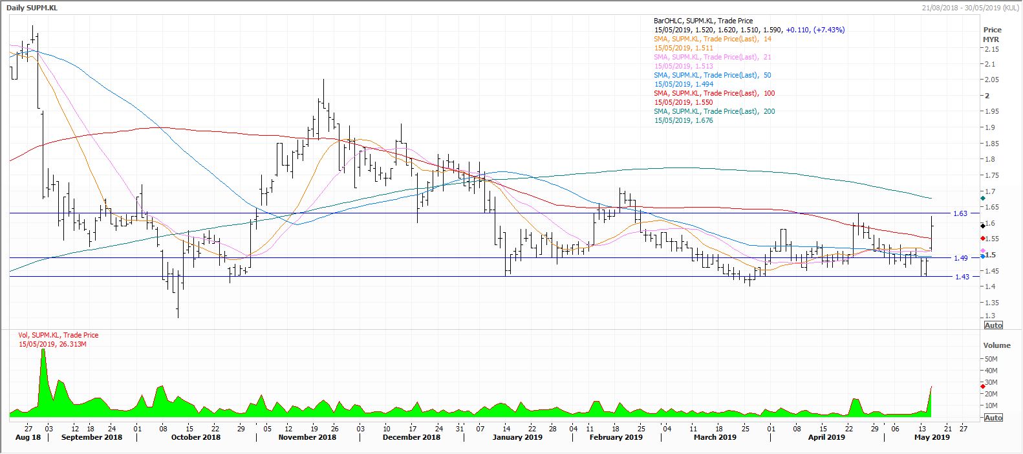Toggle Auto scaling on the price axis
Screen dimensions: 1023x454
point(993,325)
